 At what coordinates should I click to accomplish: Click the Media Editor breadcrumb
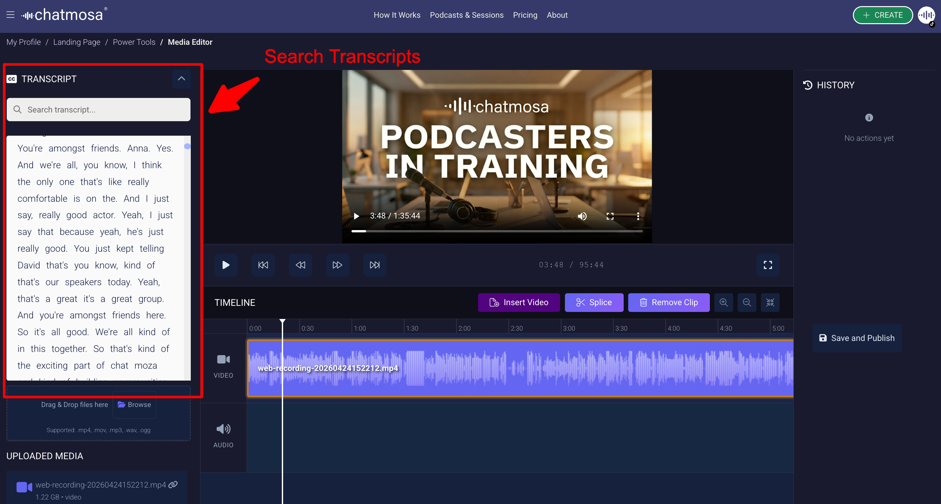pos(190,42)
